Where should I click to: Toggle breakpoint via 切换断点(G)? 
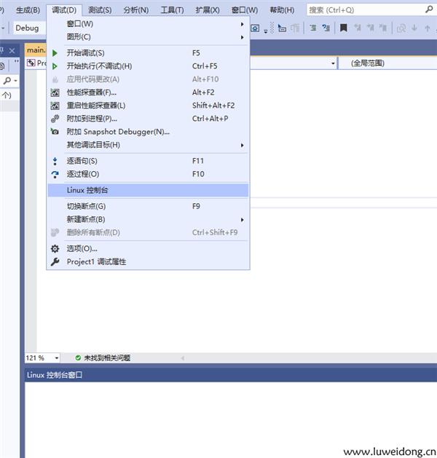(86, 206)
